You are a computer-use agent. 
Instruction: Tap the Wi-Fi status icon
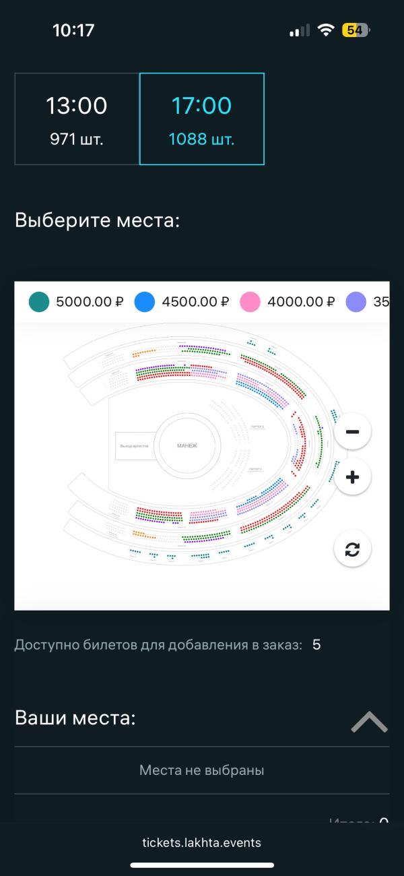327,30
